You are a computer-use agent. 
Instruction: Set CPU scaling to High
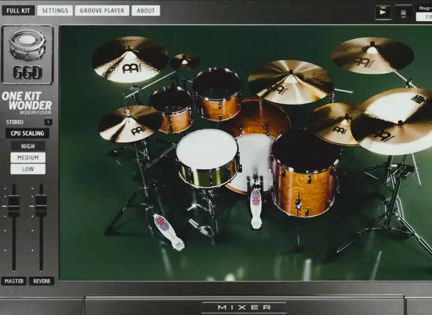pos(28,146)
